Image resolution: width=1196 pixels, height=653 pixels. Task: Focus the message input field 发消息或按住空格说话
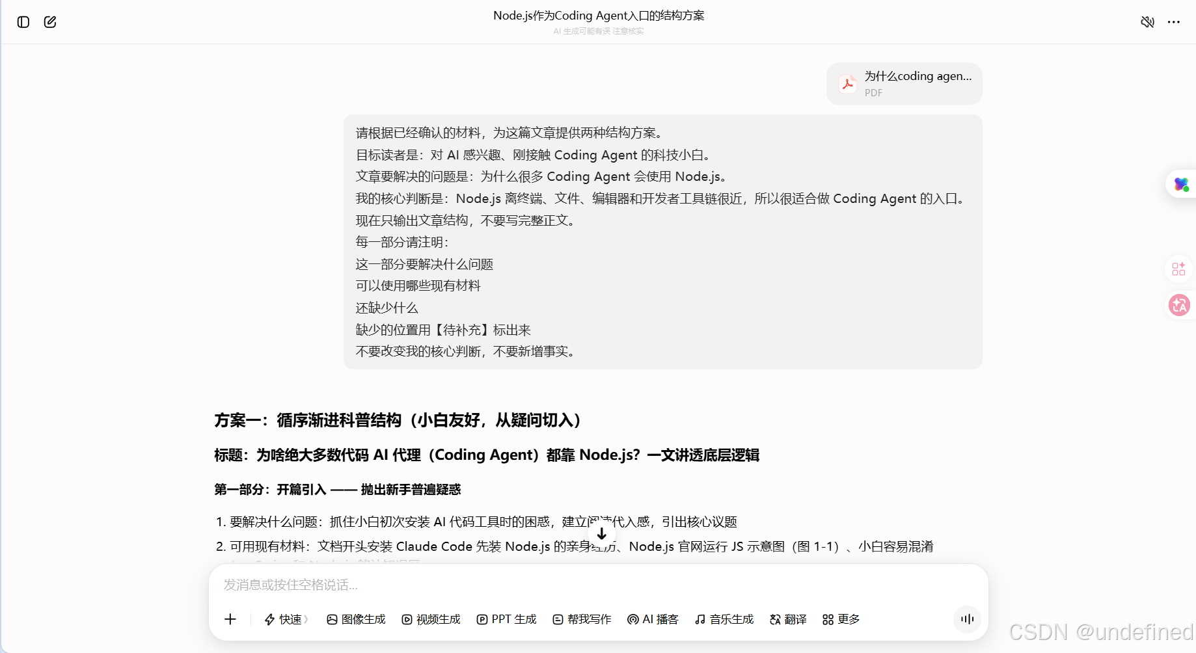click(x=597, y=585)
